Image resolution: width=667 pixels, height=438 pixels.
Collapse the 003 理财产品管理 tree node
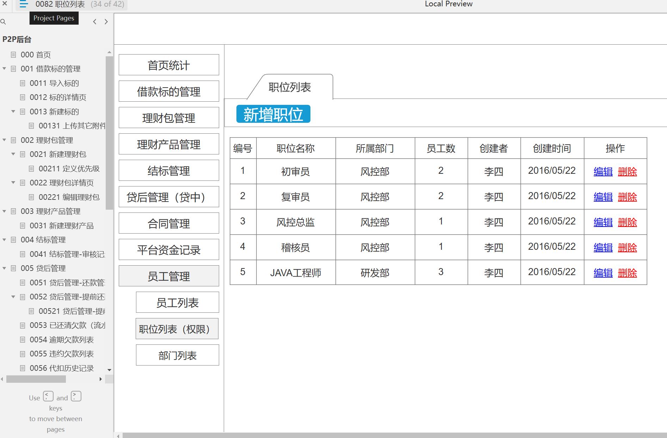[4, 211]
